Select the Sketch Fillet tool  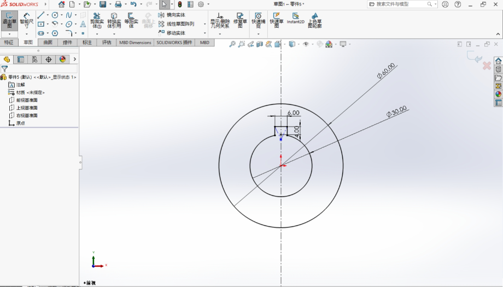(69, 33)
